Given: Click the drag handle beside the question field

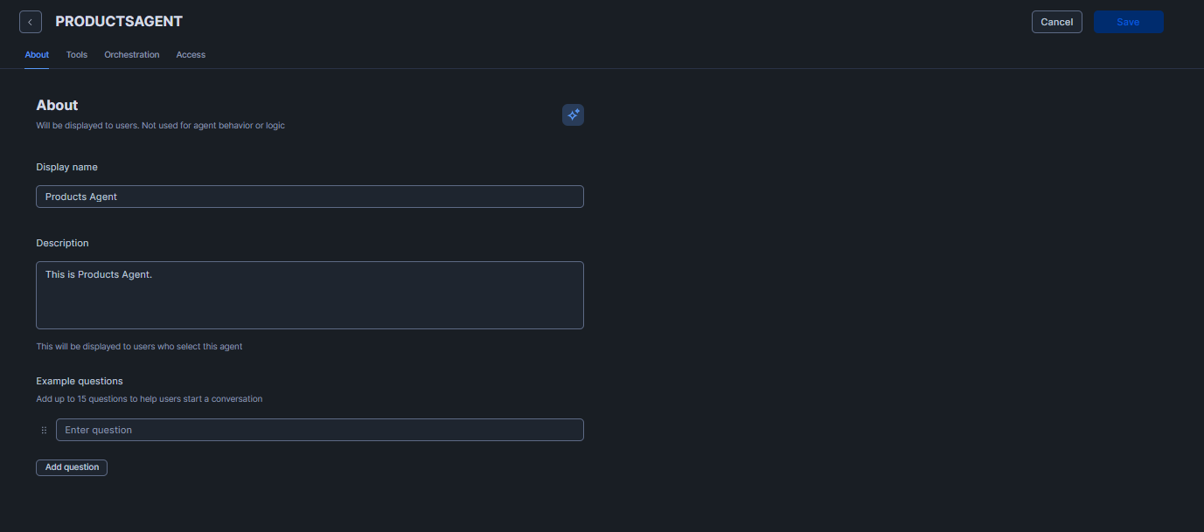Looking at the screenshot, I should [44, 430].
